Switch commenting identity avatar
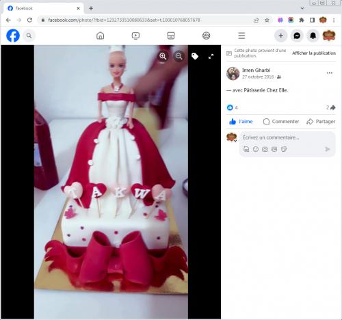This screenshot has width=342, height=320. [232, 137]
